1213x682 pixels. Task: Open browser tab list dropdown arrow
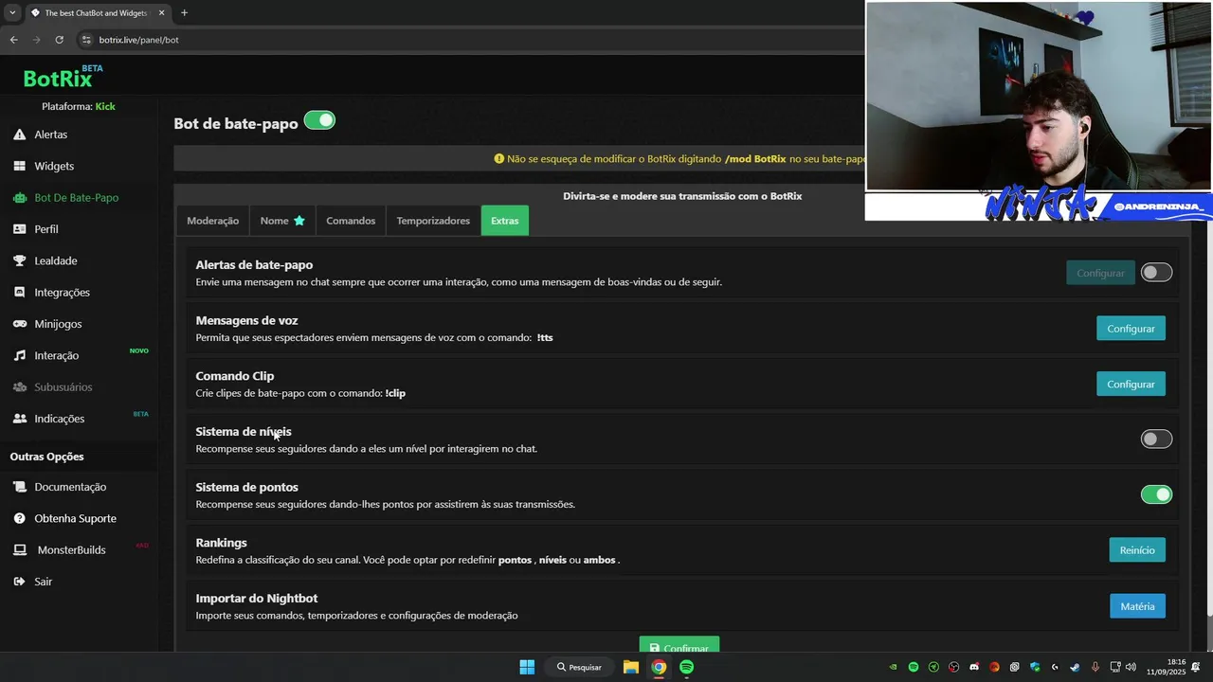tap(12, 12)
